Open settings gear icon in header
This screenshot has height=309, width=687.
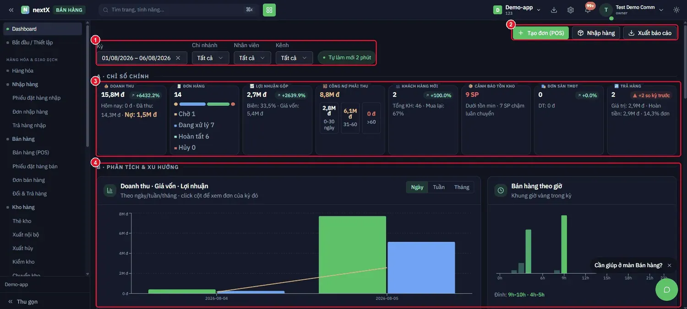click(571, 10)
